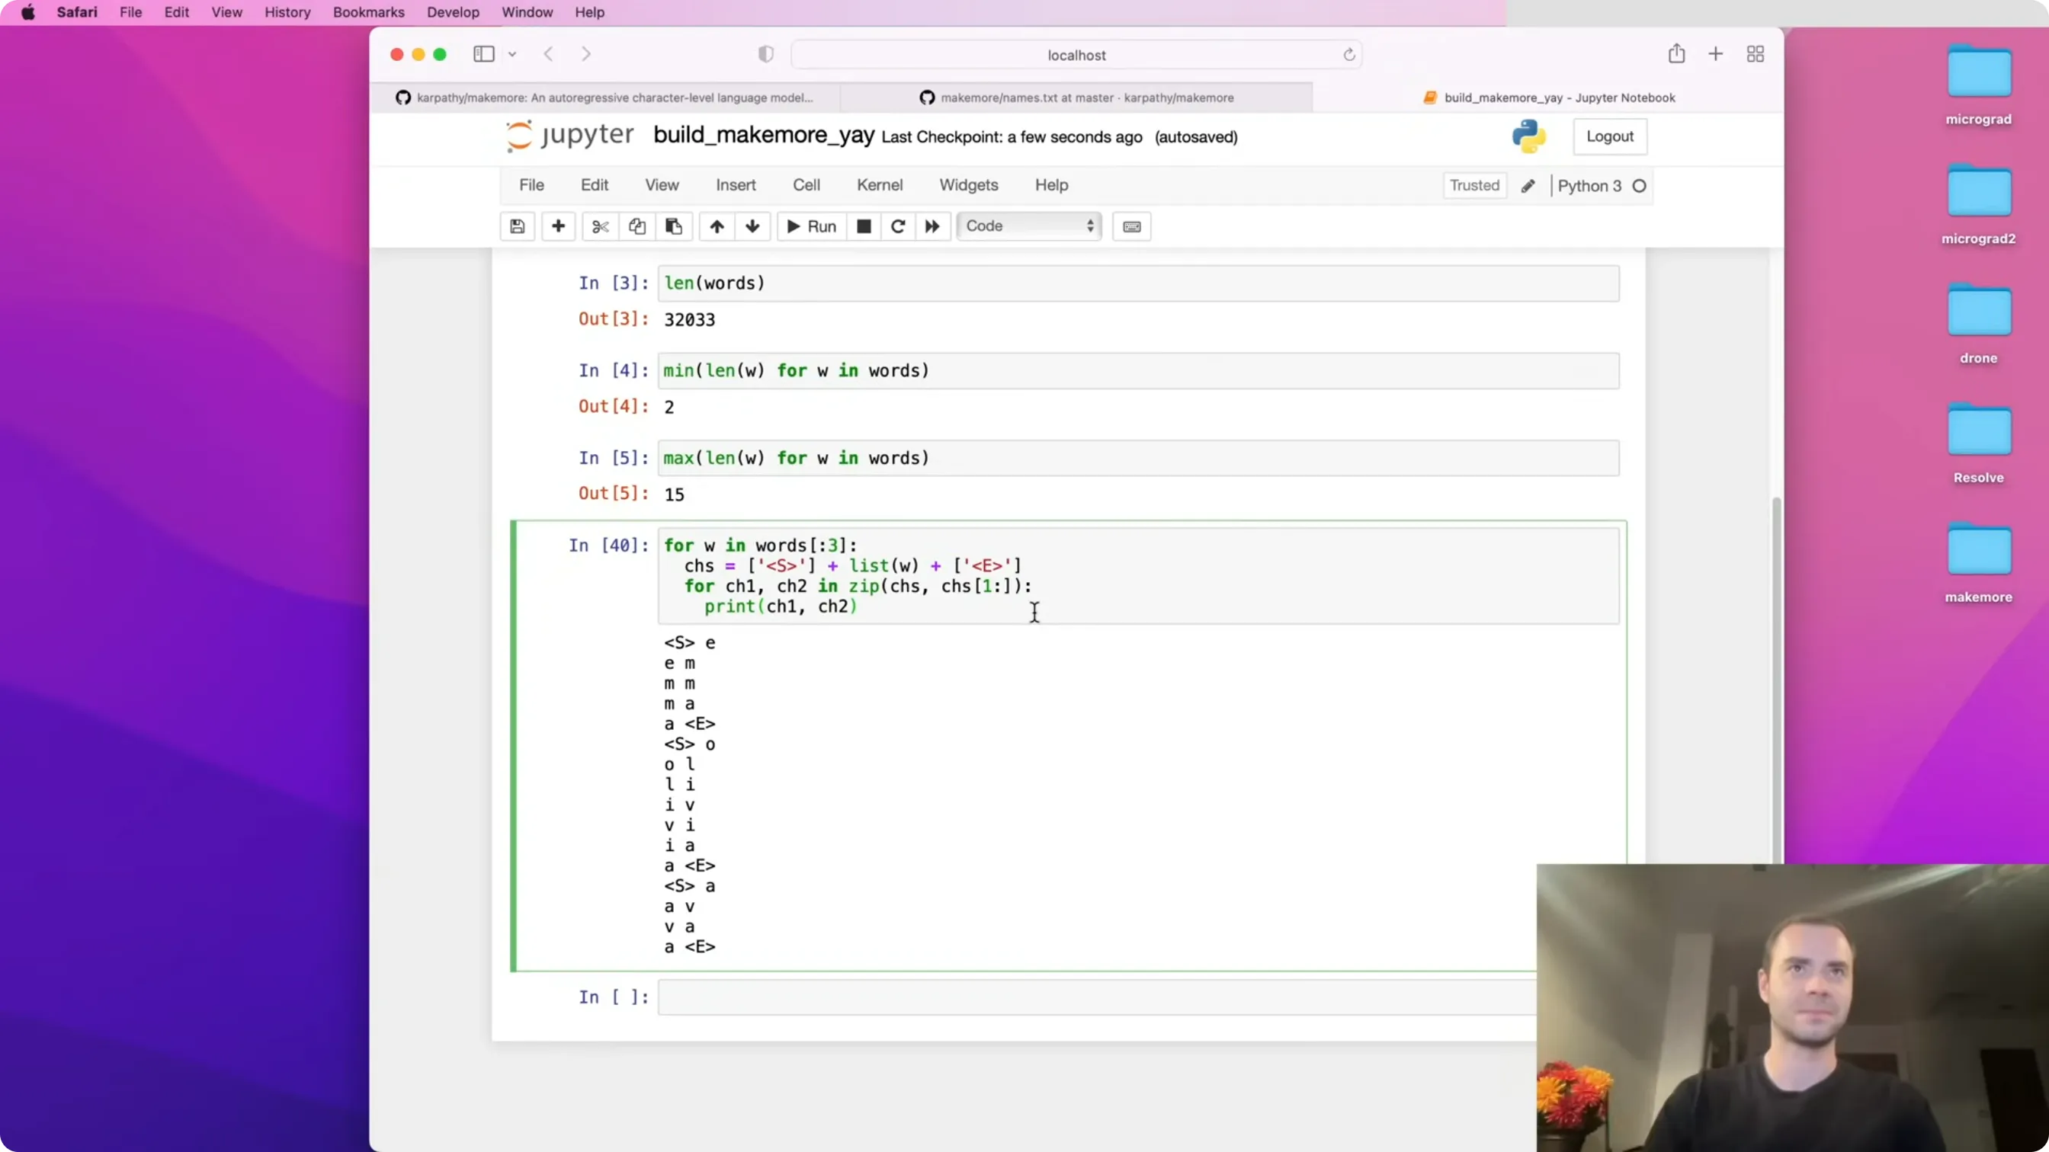Open the Cell menu in Jupyter
The width and height of the screenshot is (2049, 1152).
click(x=806, y=185)
